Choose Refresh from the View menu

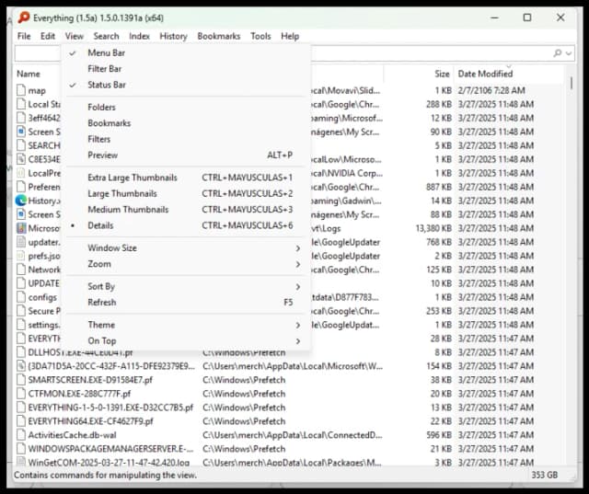[x=186, y=302]
